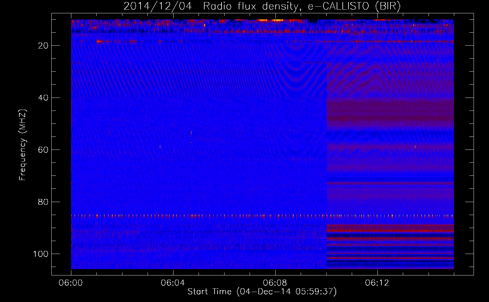The width and height of the screenshot is (489, 302).
Task: Click the 06:08 time axis label
Action: pos(275,283)
